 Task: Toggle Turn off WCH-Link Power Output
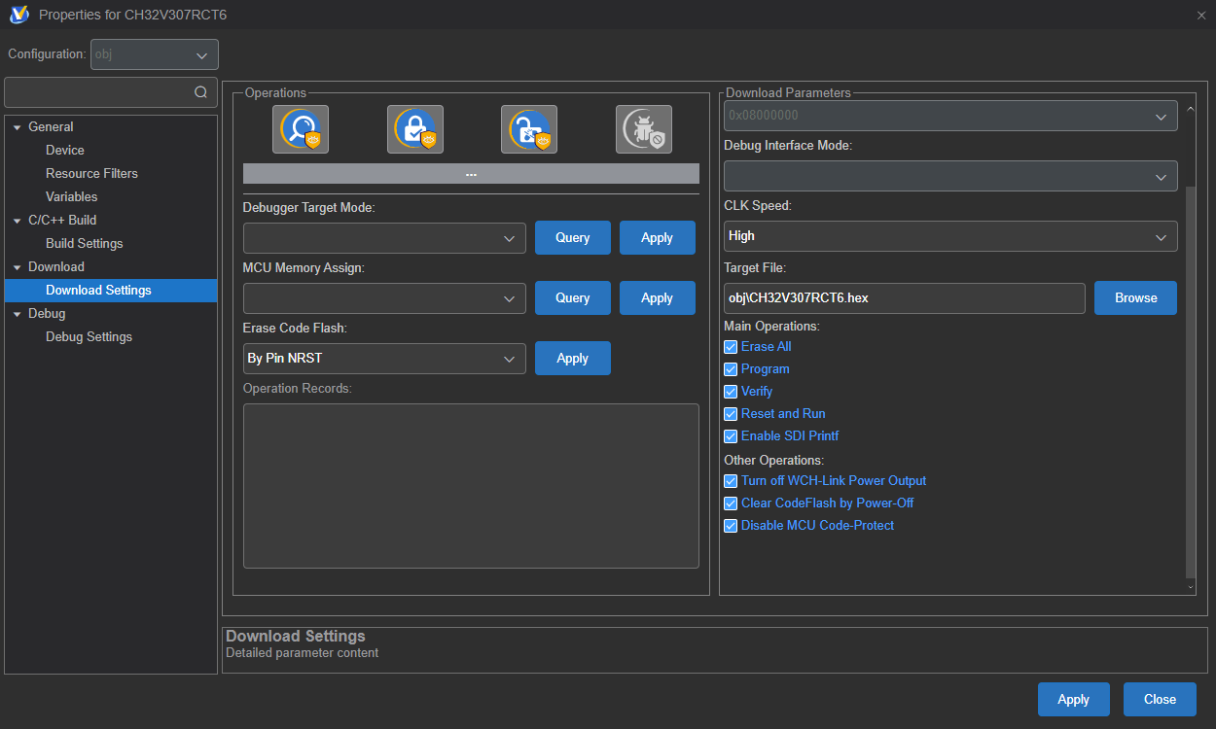point(731,481)
